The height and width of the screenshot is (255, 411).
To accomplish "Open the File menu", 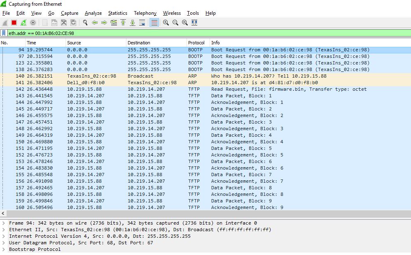I will pos(6,13).
